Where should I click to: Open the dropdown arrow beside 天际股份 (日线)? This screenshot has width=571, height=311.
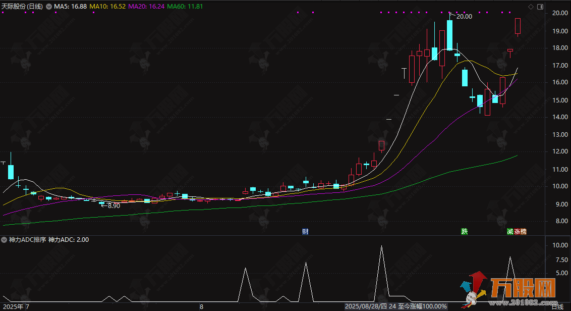click(48, 7)
